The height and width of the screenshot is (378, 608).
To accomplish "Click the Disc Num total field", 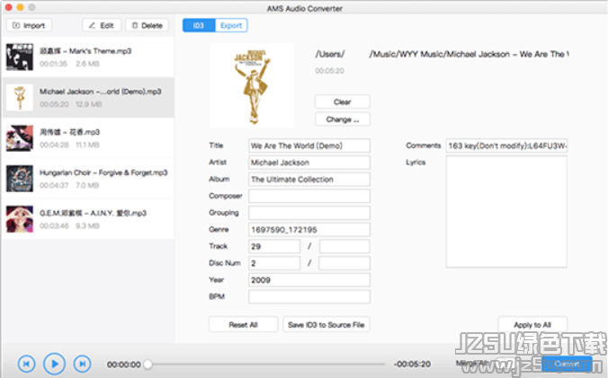I will click(x=344, y=263).
